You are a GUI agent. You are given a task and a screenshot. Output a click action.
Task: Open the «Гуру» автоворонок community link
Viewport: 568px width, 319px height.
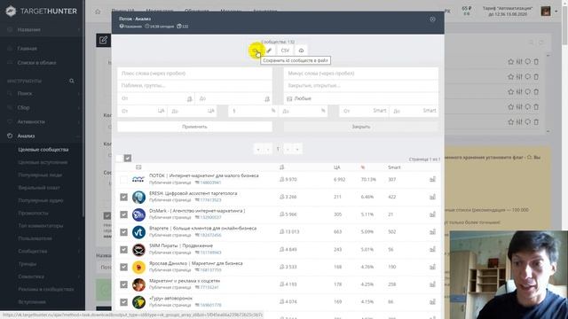170,299
